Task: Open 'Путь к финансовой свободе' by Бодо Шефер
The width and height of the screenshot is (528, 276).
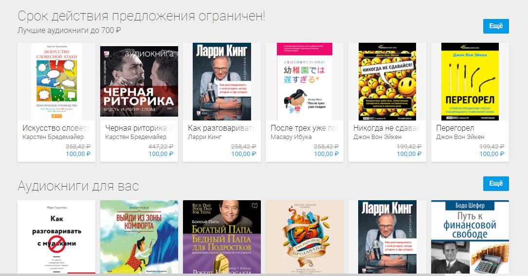Action: click(x=470, y=237)
